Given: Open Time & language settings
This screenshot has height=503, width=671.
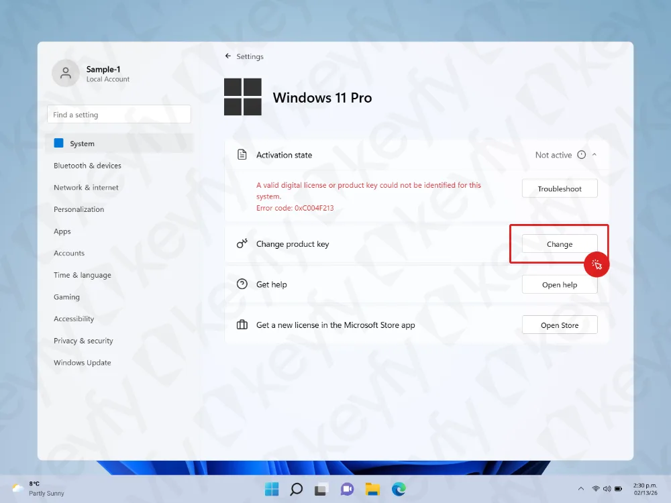Looking at the screenshot, I should point(82,275).
